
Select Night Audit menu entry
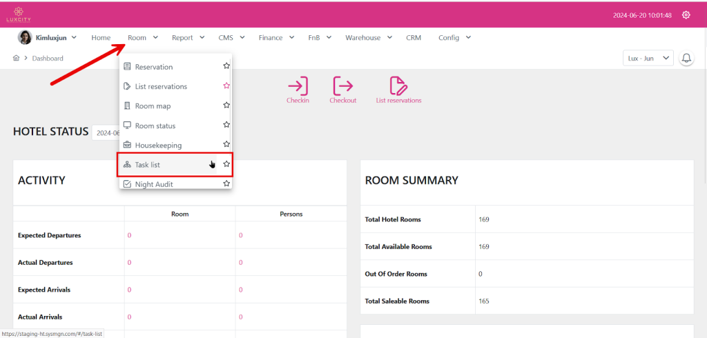(x=154, y=184)
